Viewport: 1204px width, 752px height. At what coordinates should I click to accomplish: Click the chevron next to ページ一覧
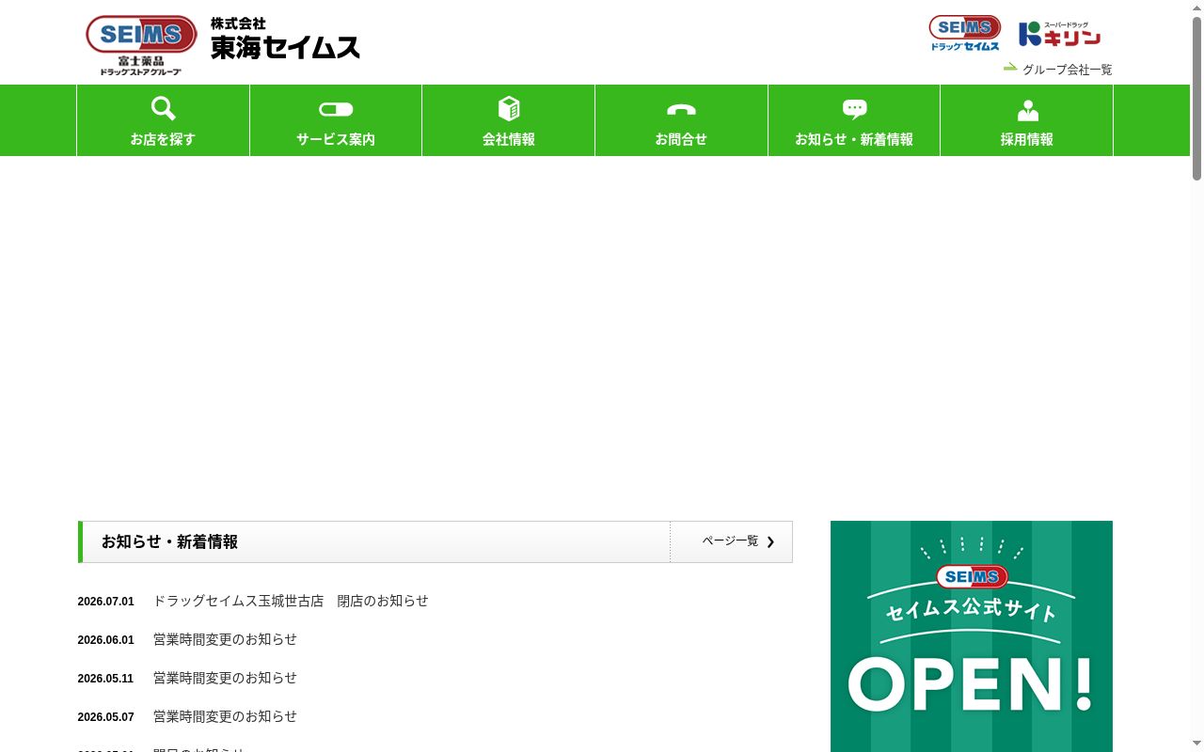click(x=770, y=541)
